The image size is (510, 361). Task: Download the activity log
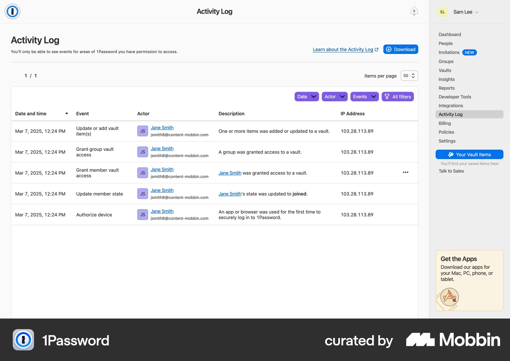401,49
